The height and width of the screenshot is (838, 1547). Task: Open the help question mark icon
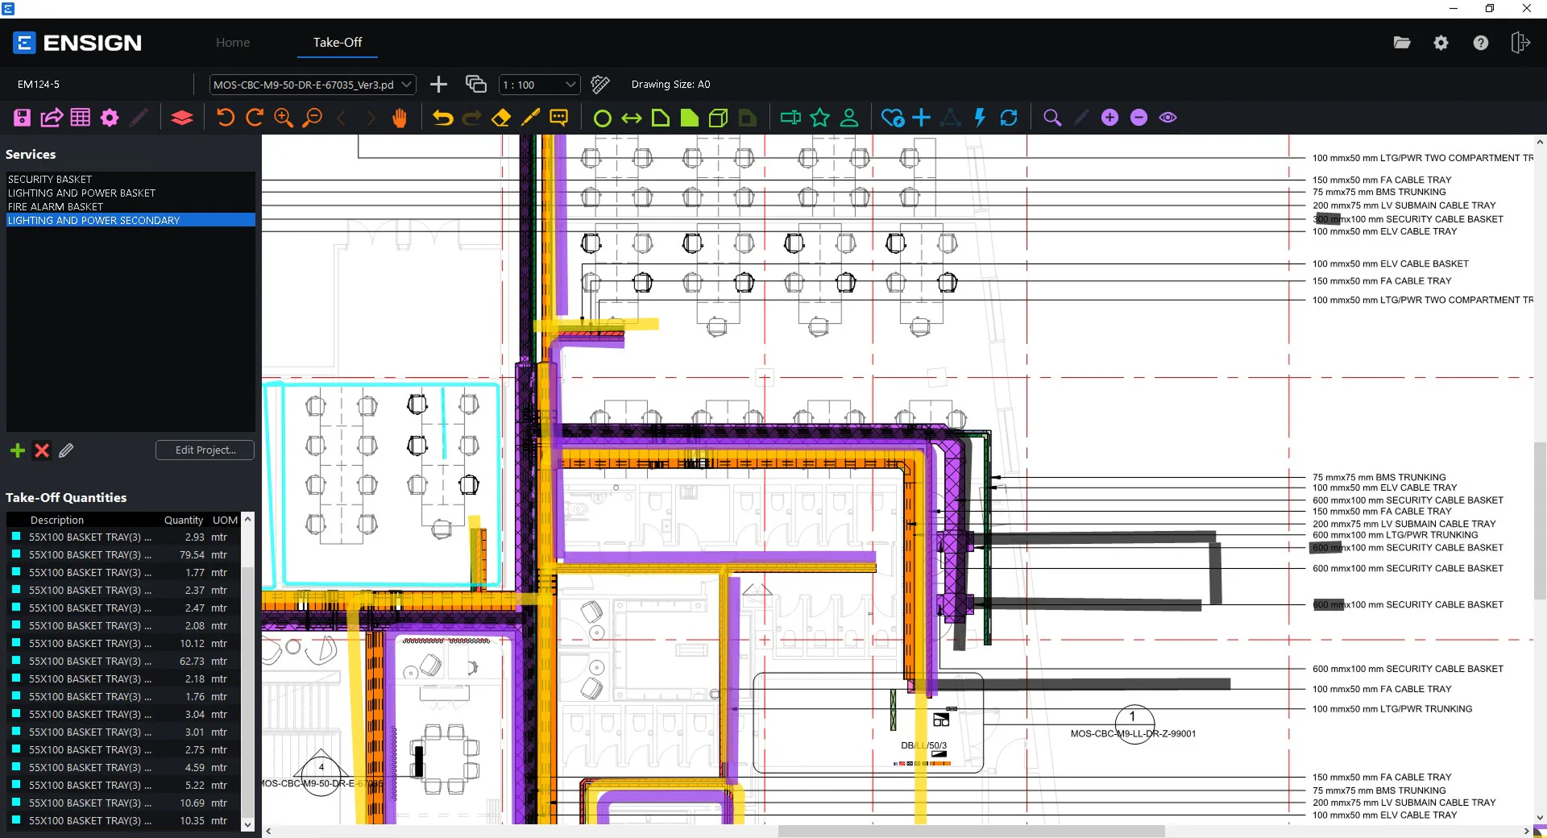click(1480, 43)
